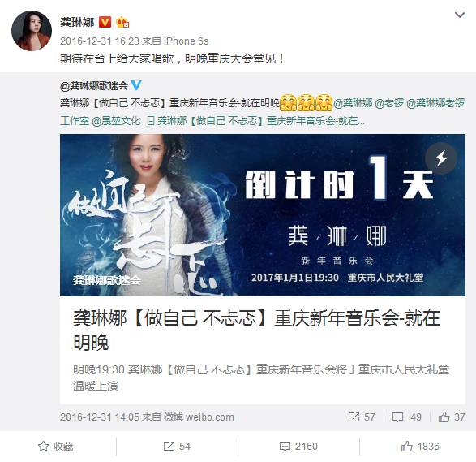
Task: Repost this weibo with 54 reposts
Action: (x=177, y=447)
